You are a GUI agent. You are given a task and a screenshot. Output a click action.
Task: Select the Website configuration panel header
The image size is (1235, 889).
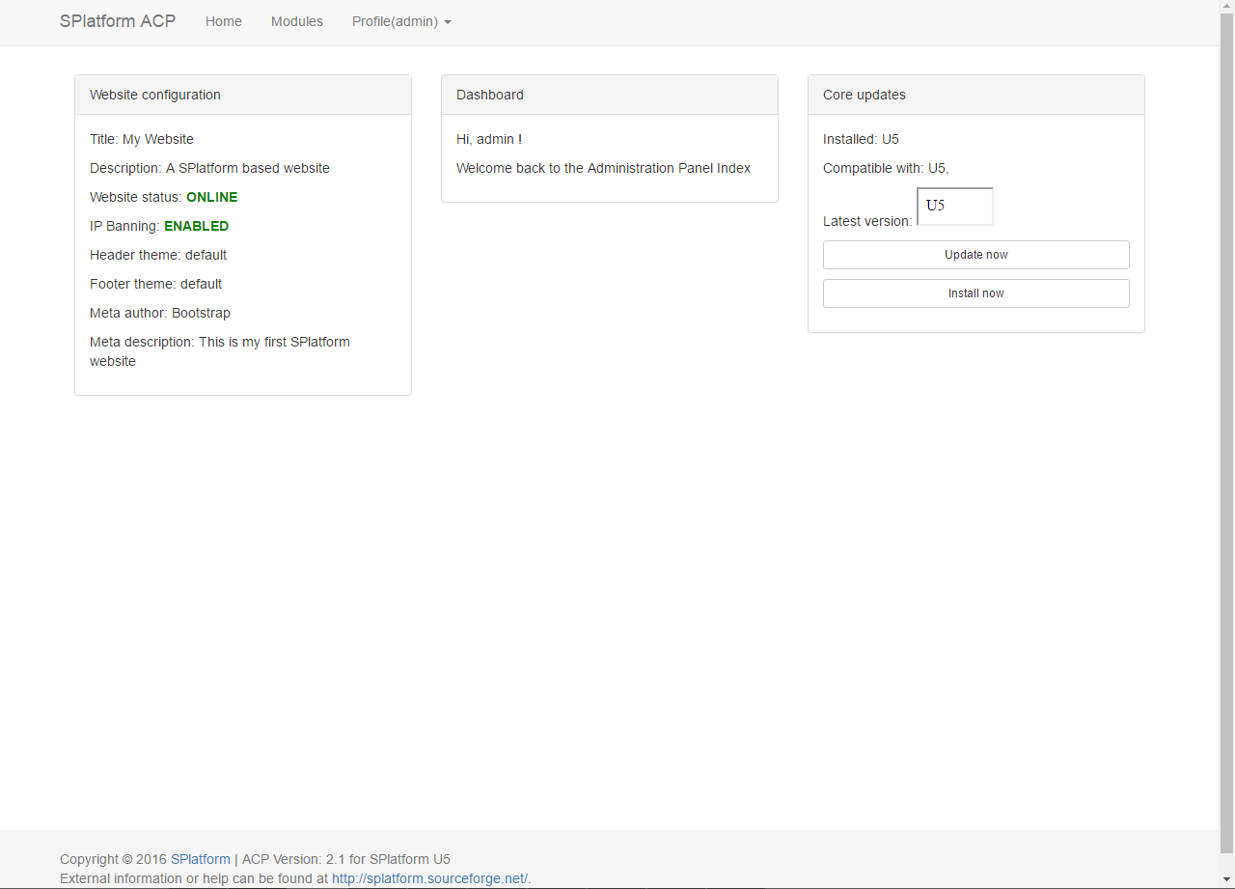(243, 95)
